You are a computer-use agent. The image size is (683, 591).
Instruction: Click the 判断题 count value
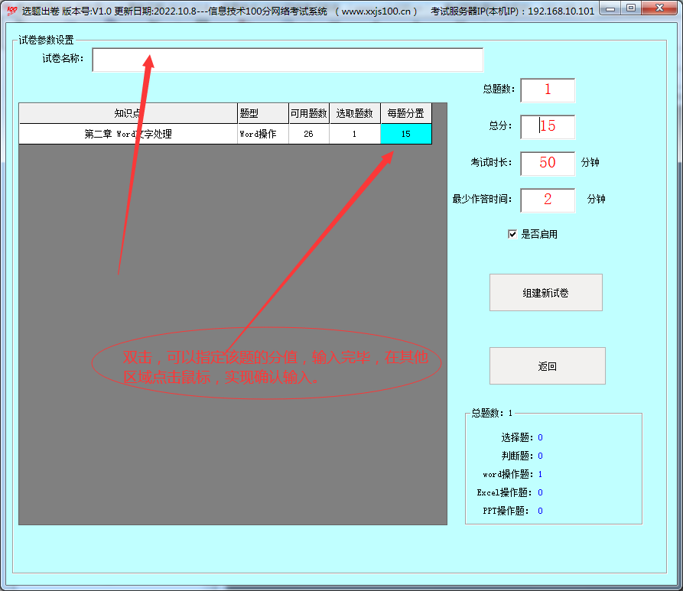click(x=540, y=456)
